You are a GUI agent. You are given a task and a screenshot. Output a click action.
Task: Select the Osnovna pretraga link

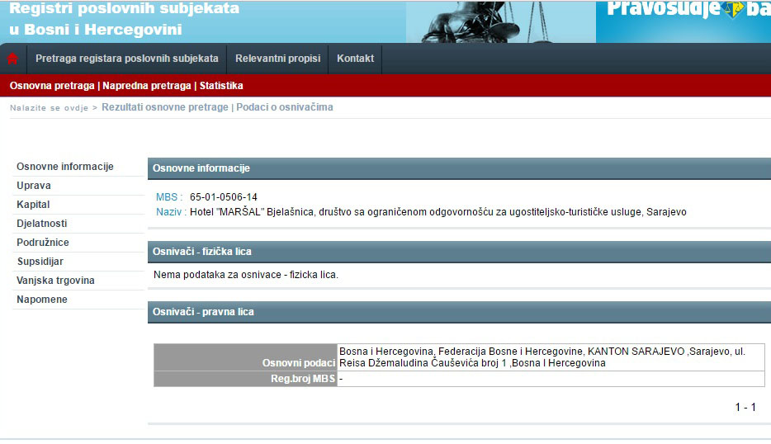pos(52,86)
